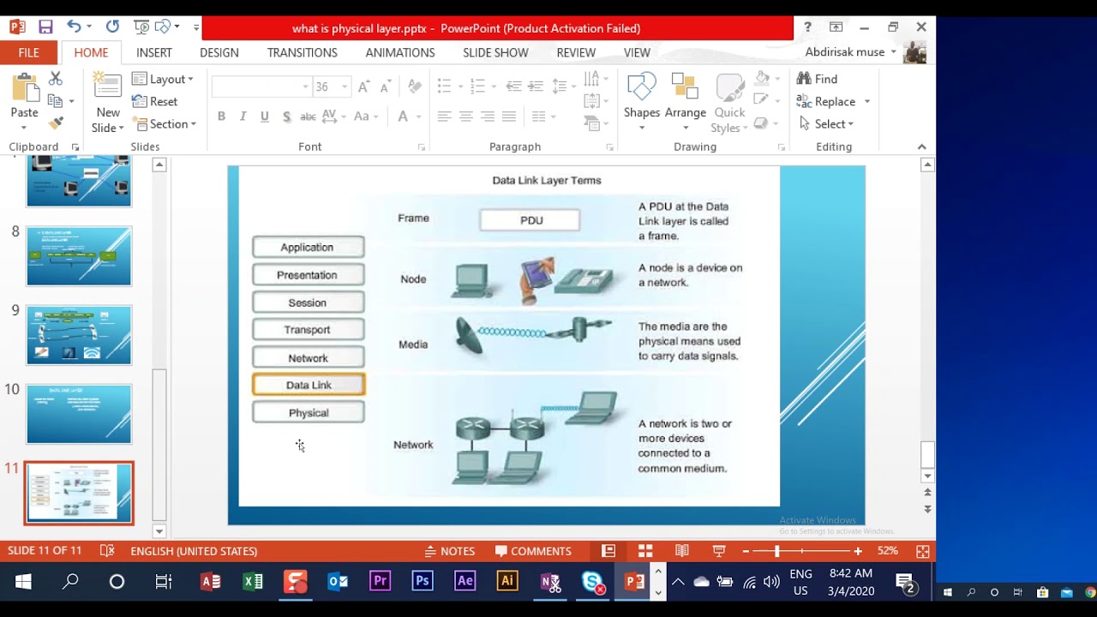Click the Undo arrow icon

point(74,27)
